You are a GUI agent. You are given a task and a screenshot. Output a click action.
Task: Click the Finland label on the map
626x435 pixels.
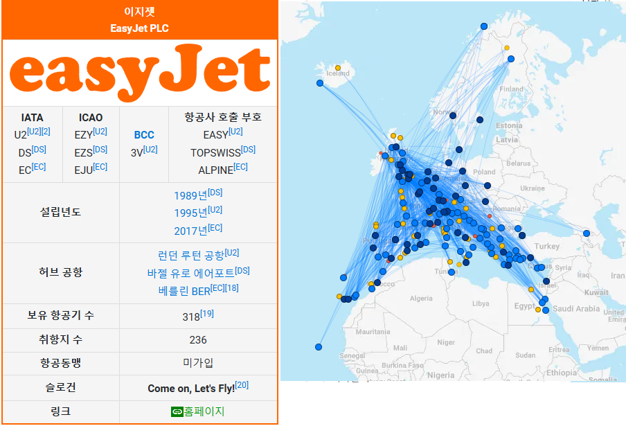(x=511, y=89)
